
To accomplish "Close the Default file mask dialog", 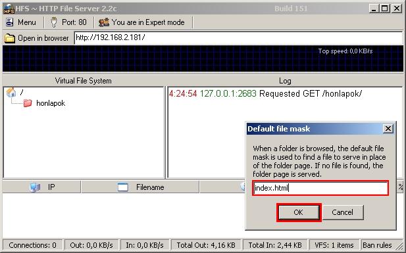I will pyautogui.click(x=388, y=129).
